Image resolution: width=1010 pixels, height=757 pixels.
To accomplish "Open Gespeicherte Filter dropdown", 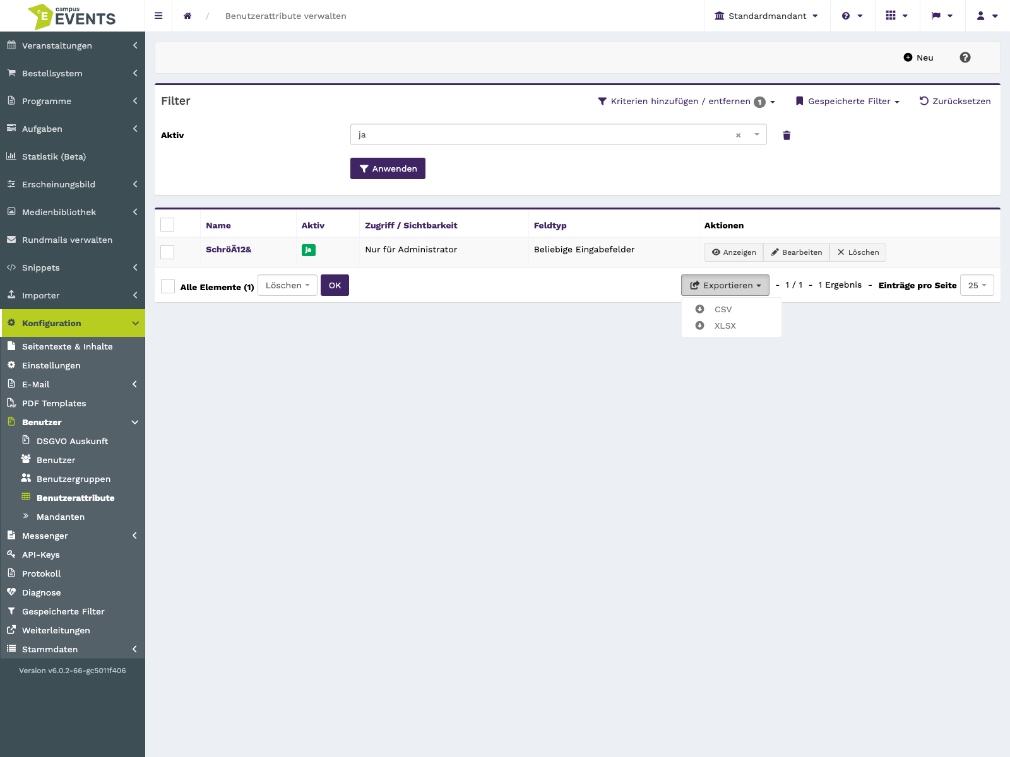I will click(x=847, y=101).
